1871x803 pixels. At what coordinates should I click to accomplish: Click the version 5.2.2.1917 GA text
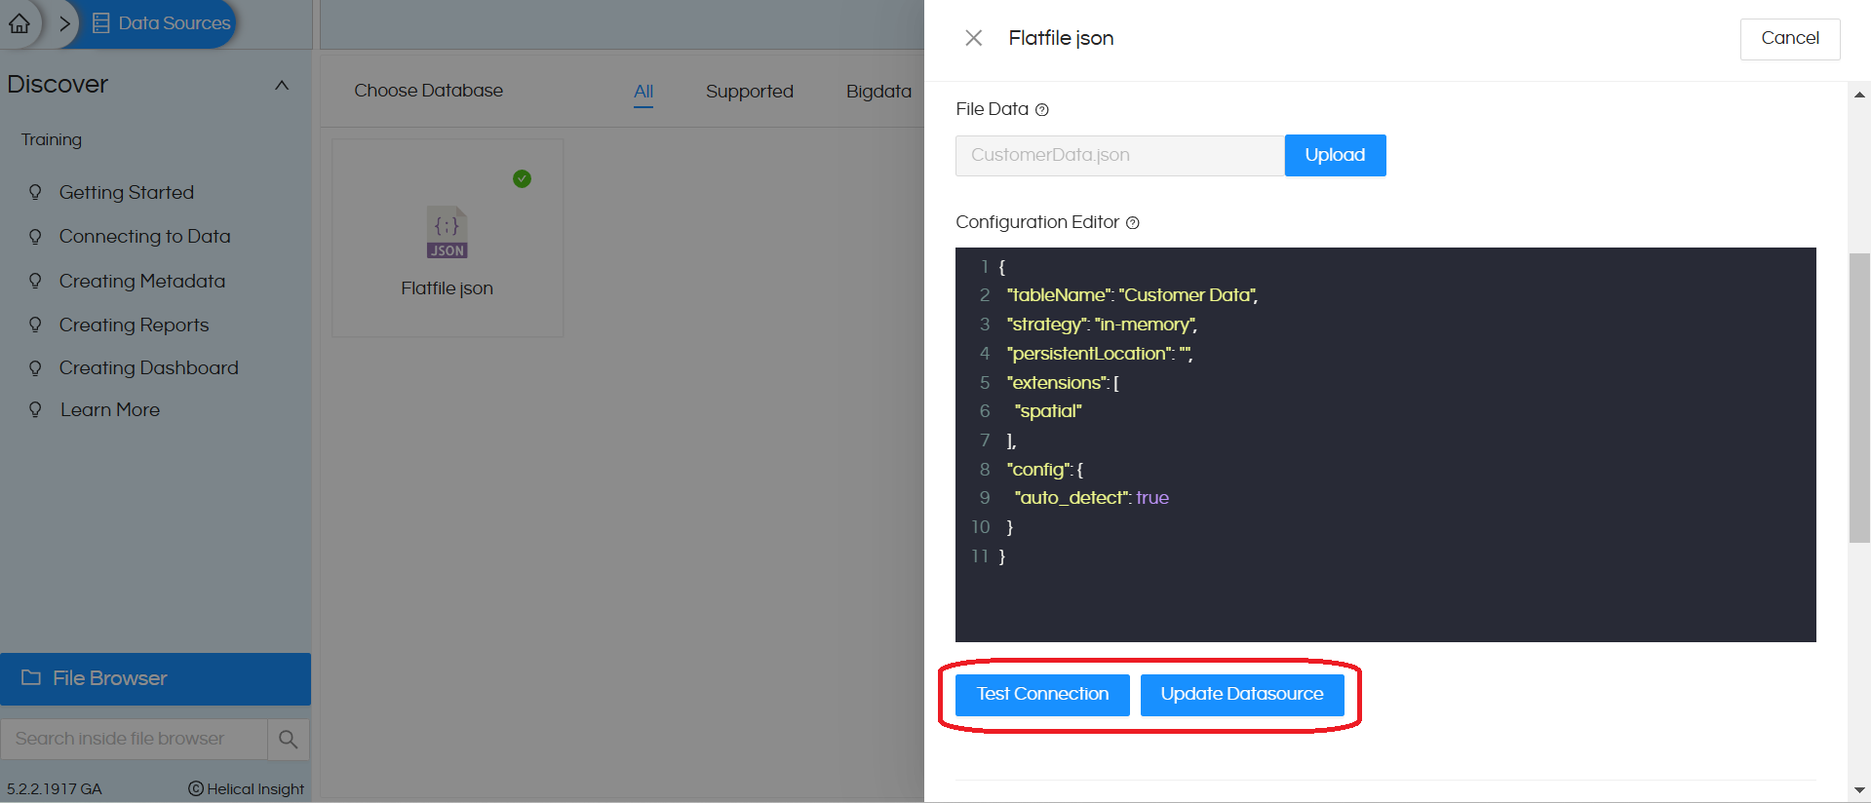pos(55,788)
